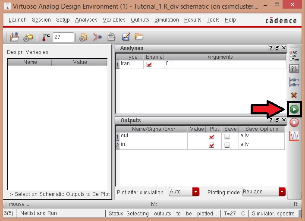Viewport: 305px width, 221px height.
Task: Click the Analyses panel help button
Action: point(270,48)
